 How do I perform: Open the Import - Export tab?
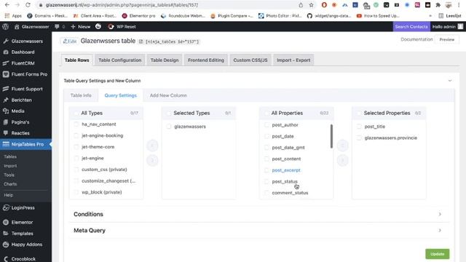click(293, 60)
